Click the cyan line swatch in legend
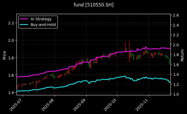The image size is (187, 114). [x=24, y=25]
